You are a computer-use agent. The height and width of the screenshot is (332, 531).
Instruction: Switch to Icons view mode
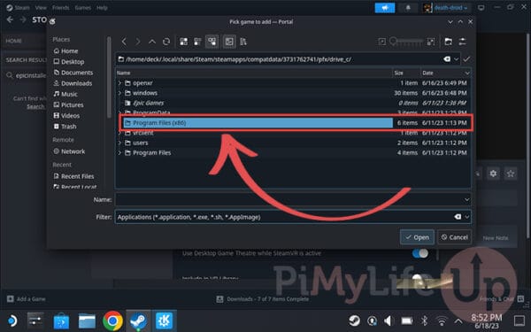pyautogui.click(x=184, y=42)
